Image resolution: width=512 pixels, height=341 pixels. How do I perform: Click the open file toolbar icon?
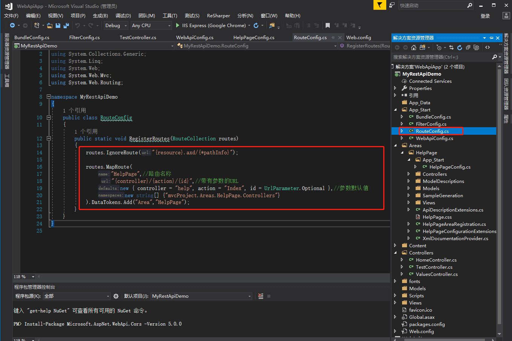point(50,26)
